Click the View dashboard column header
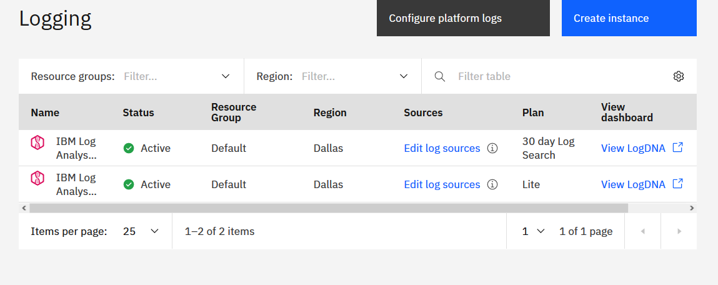718x285 pixels. (627, 112)
